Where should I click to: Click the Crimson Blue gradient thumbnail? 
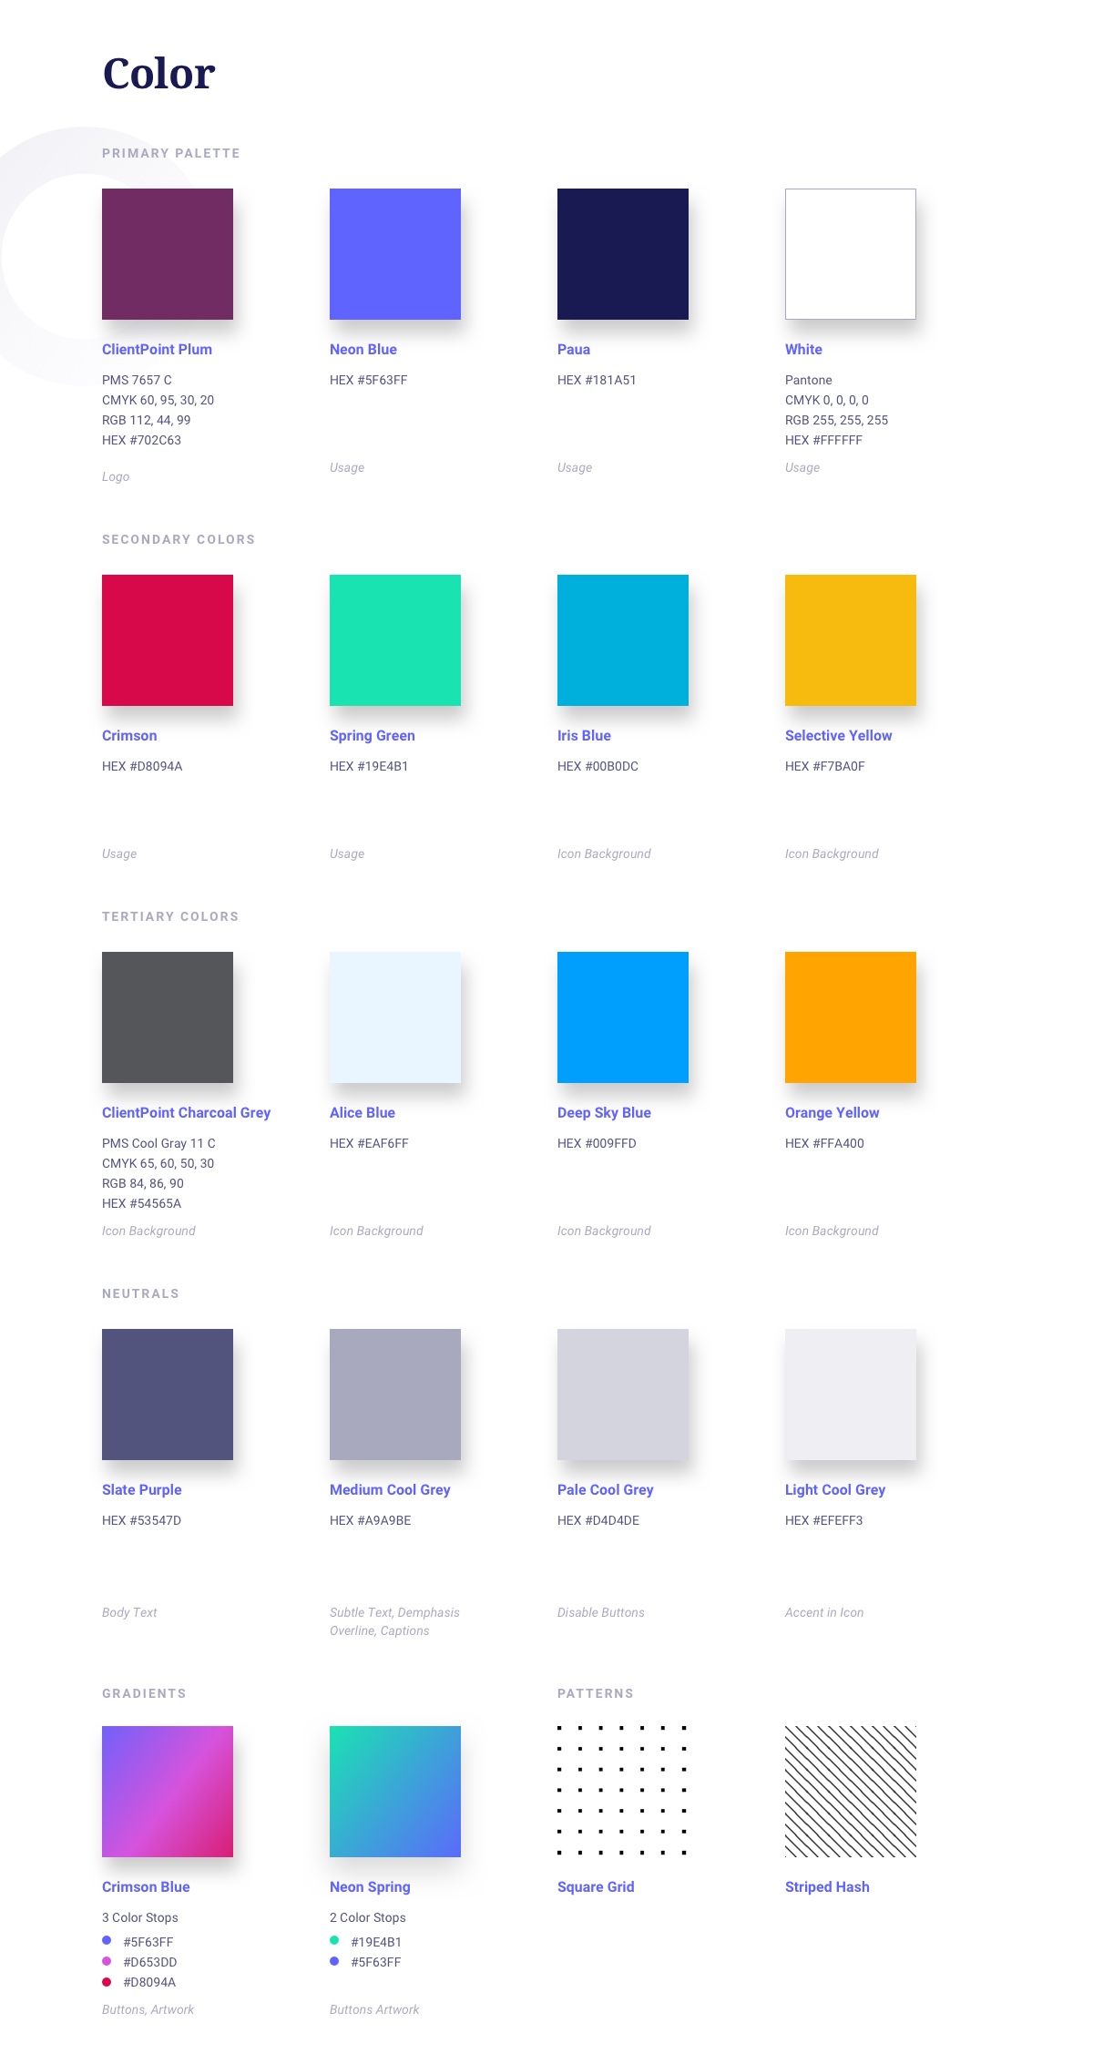(168, 1792)
